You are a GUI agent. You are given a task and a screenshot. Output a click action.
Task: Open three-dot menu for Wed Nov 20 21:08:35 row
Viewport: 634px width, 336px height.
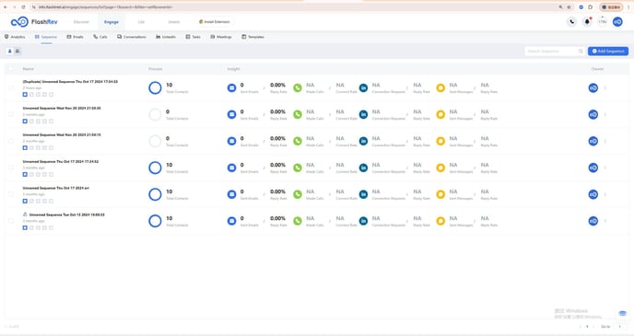click(605, 114)
